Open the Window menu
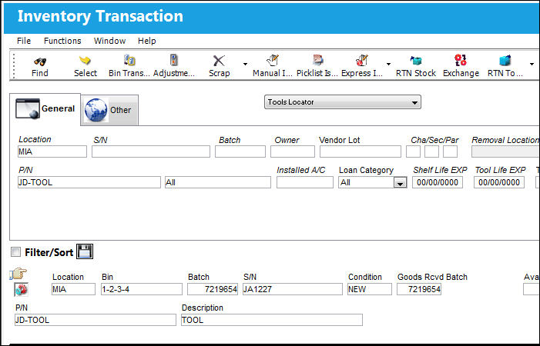The height and width of the screenshot is (346, 540). (x=109, y=41)
